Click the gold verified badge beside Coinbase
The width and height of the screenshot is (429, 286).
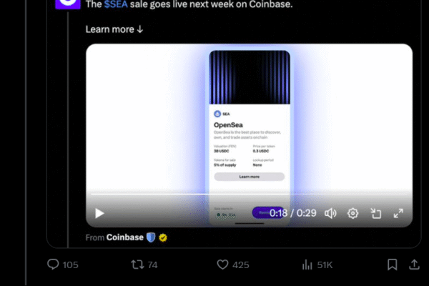[x=163, y=237]
